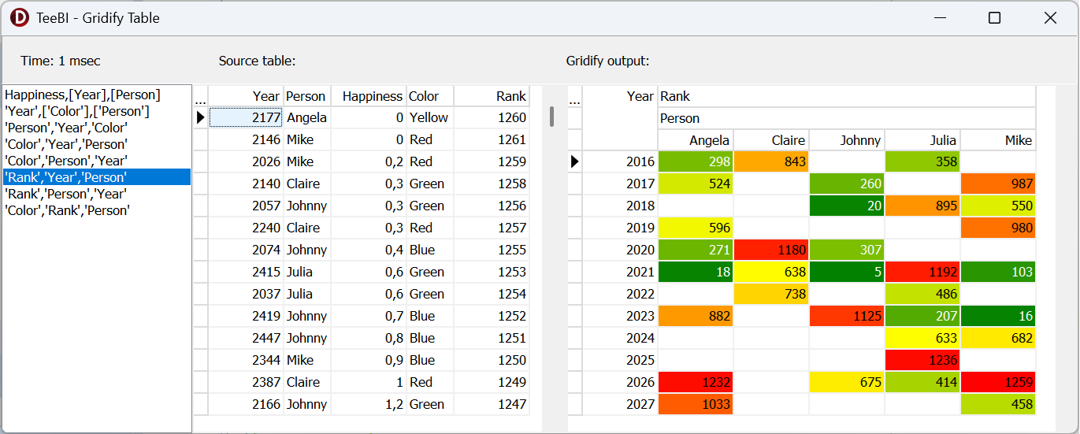Viewport: 1080px width, 434px height.
Task: Click the output grid row arrow at 2016
Action: click(x=574, y=161)
